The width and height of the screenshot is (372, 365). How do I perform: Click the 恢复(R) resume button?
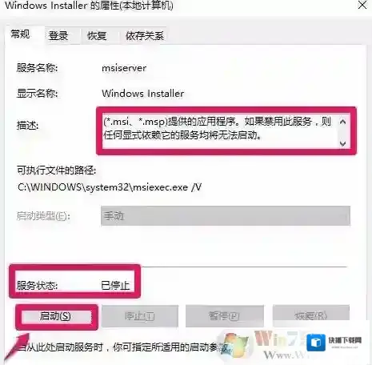click(311, 316)
